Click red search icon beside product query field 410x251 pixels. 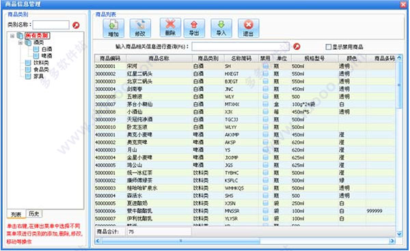[x=297, y=46]
